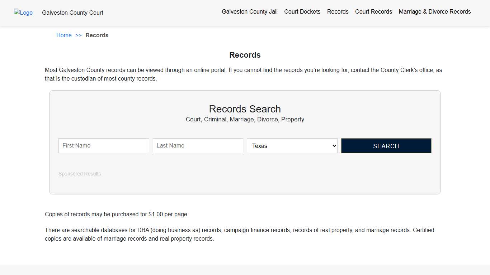Click the Home breadcrumb link
This screenshot has width=490, height=275.
pyautogui.click(x=64, y=35)
